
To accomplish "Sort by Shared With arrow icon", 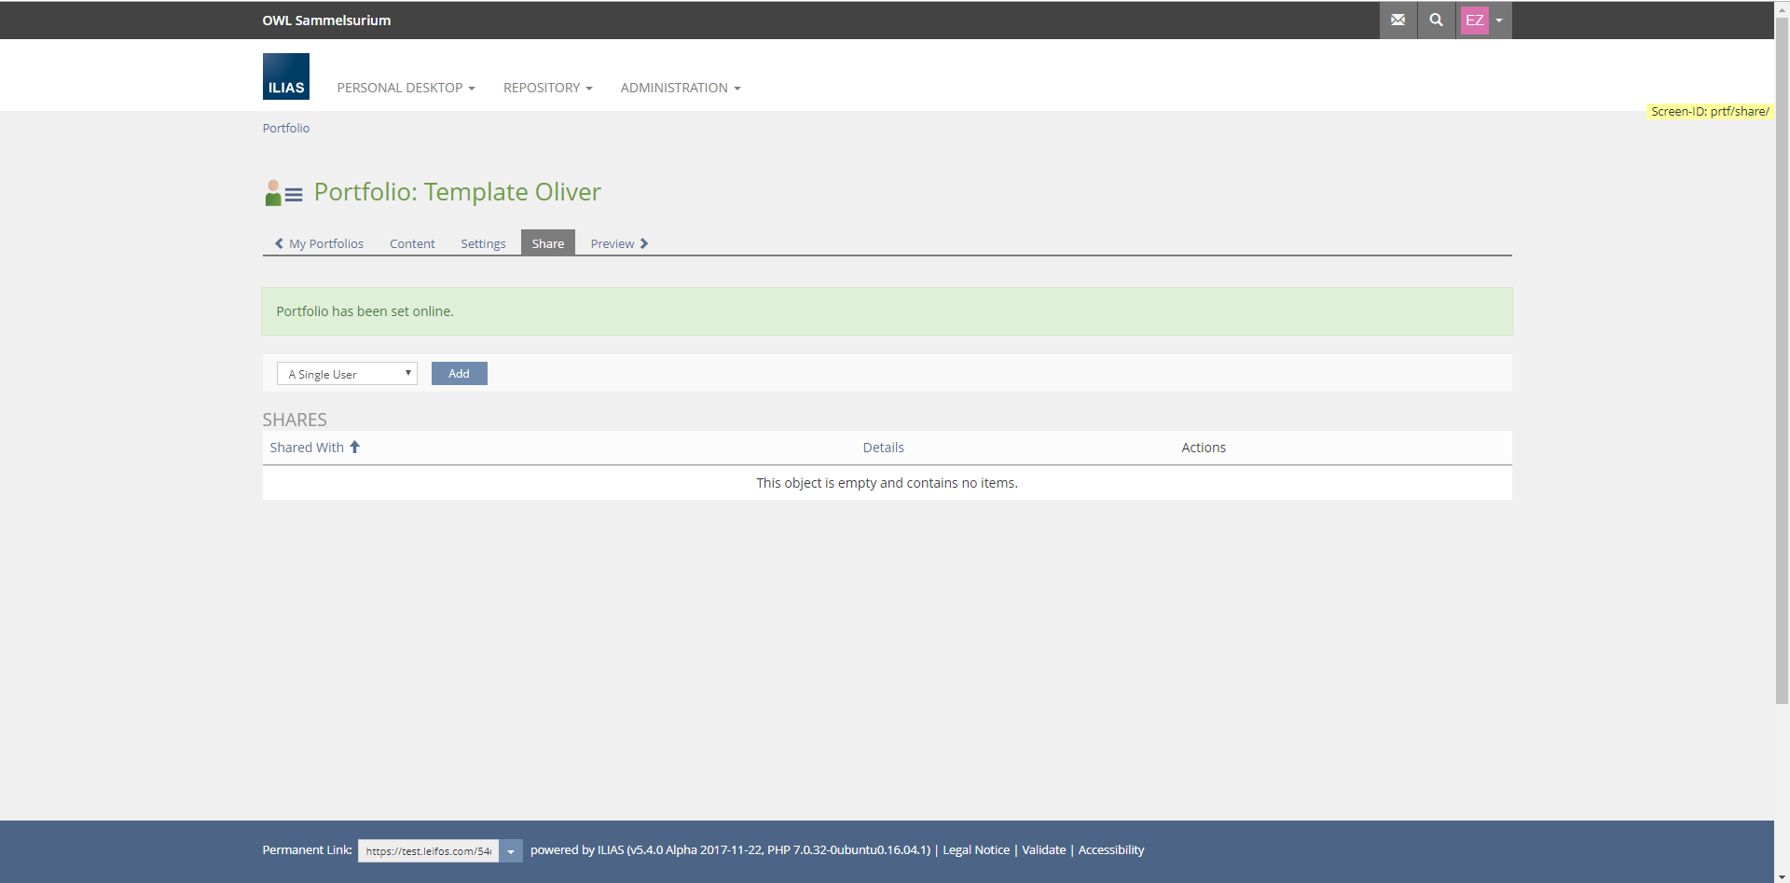I will pos(354,448).
